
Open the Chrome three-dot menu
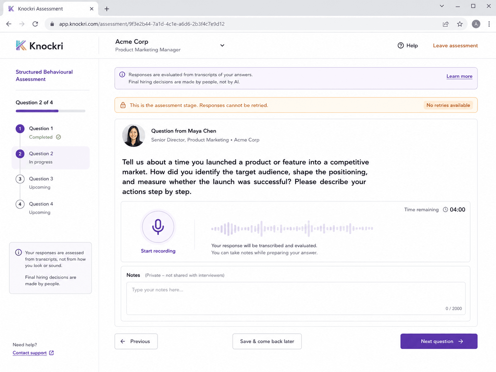pyautogui.click(x=489, y=24)
